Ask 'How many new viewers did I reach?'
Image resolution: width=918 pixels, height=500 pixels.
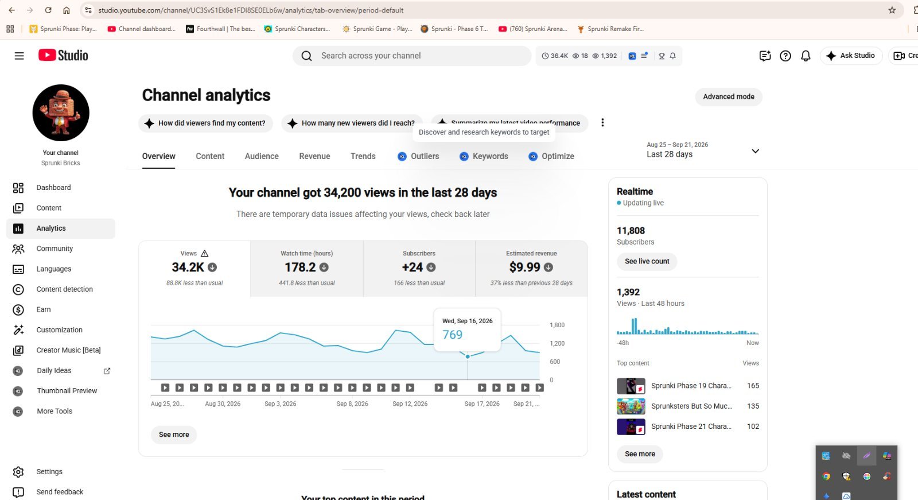pyautogui.click(x=352, y=123)
